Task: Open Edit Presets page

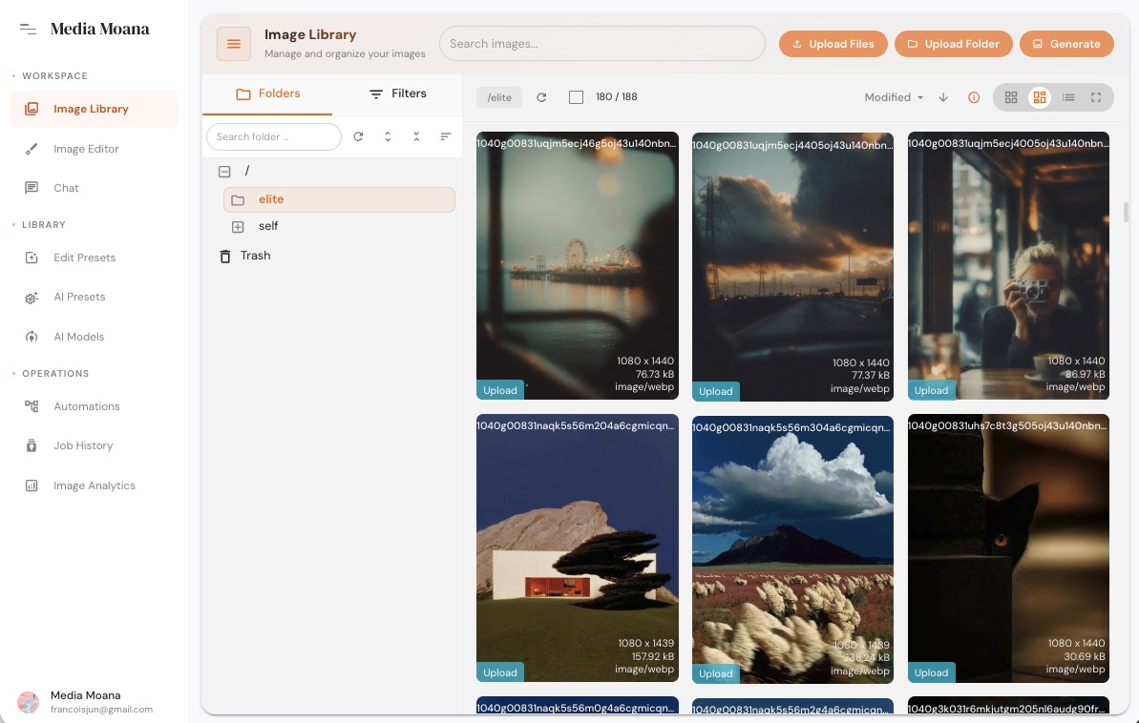Action: pos(94,258)
